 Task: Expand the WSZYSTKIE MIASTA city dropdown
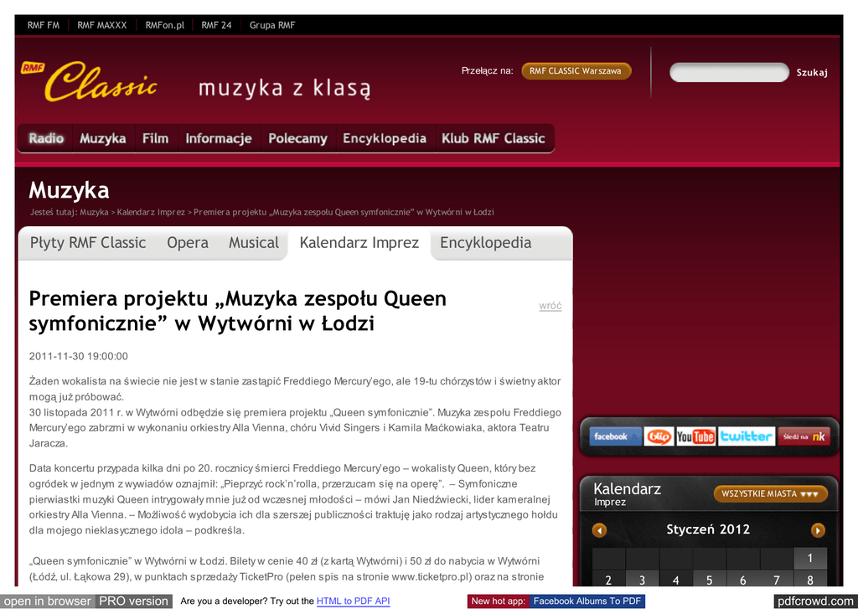tap(770, 494)
